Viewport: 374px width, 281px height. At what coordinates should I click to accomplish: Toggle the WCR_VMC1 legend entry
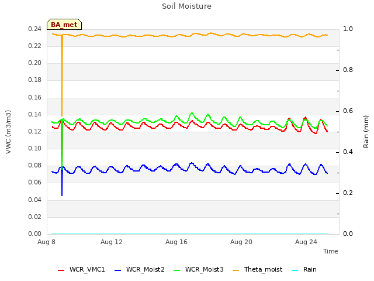click(81, 269)
